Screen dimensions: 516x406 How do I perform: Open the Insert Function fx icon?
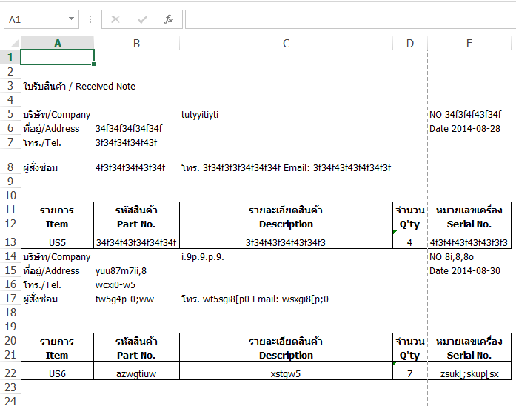pyautogui.click(x=169, y=19)
